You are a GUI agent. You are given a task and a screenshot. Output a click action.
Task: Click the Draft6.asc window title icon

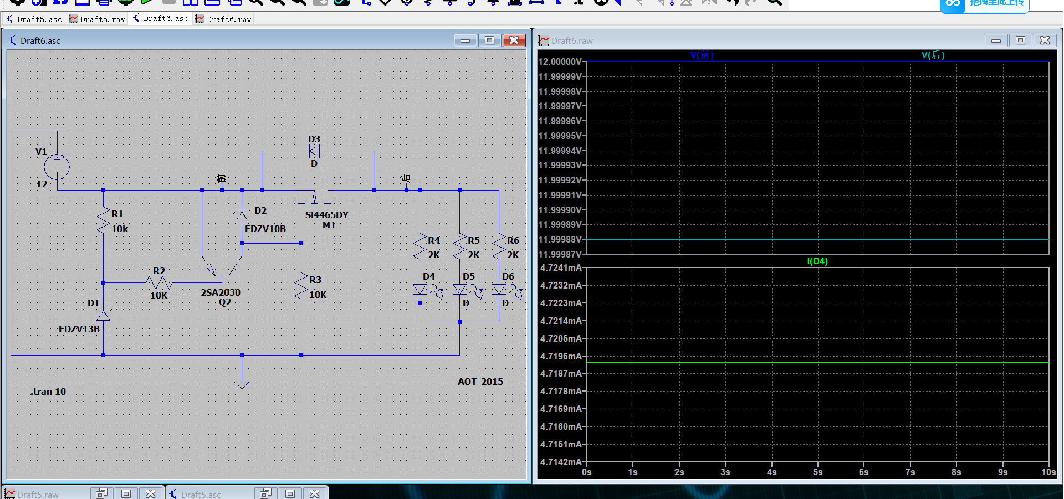(x=13, y=40)
